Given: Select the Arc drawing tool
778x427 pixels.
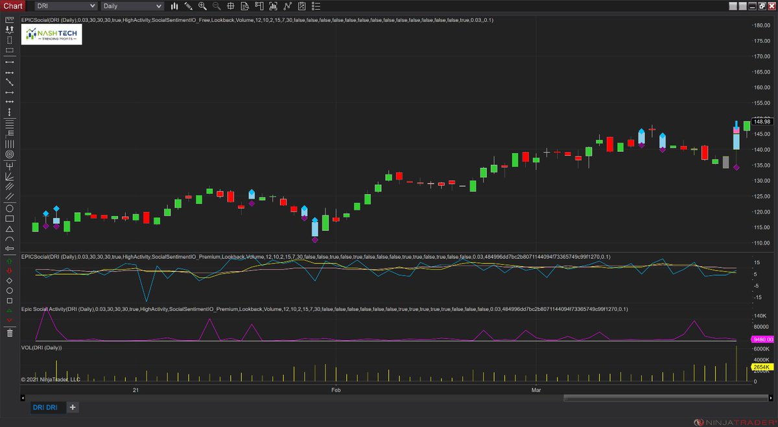Looking at the screenshot, I should pyautogui.click(x=10, y=238).
